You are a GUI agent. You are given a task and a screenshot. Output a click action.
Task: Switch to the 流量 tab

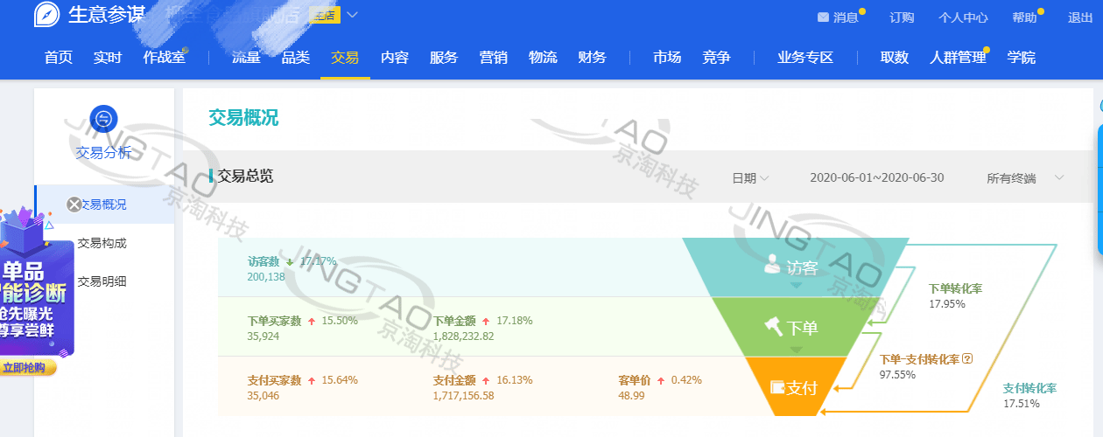click(x=246, y=58)
